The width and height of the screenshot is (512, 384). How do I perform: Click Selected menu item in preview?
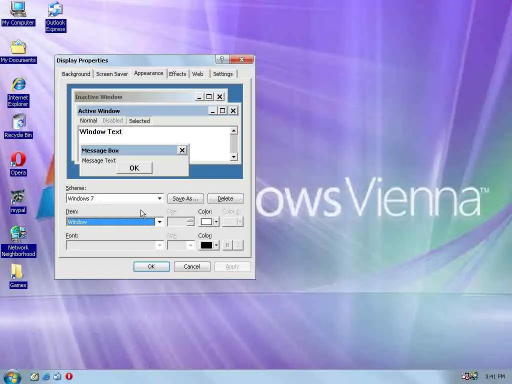[x=139, y=121]
